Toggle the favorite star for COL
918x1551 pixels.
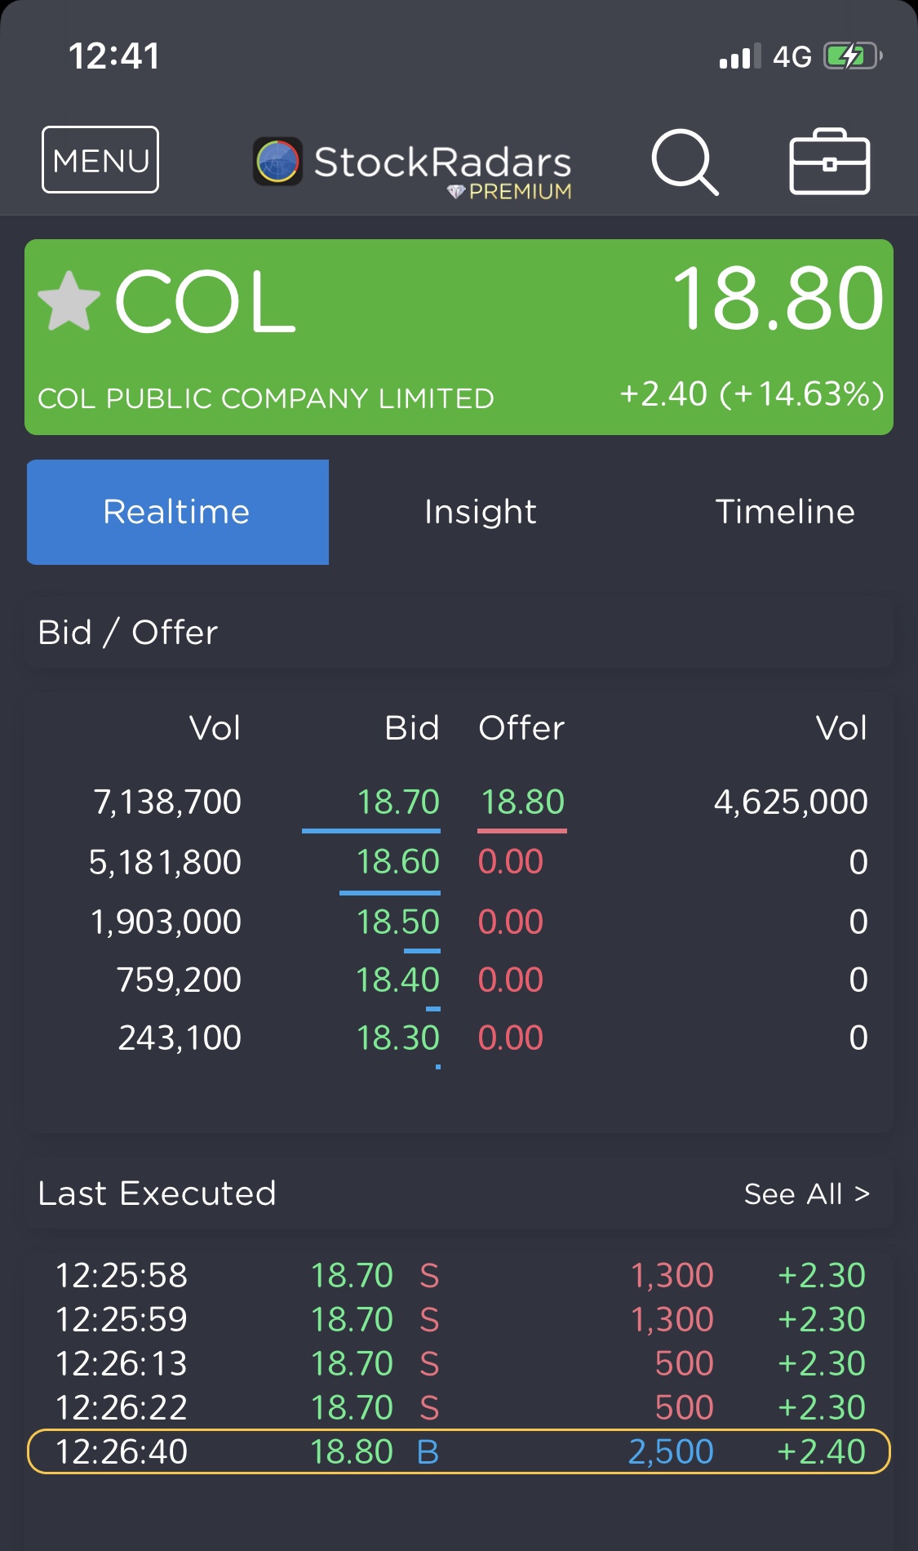(x=69, y=301)
